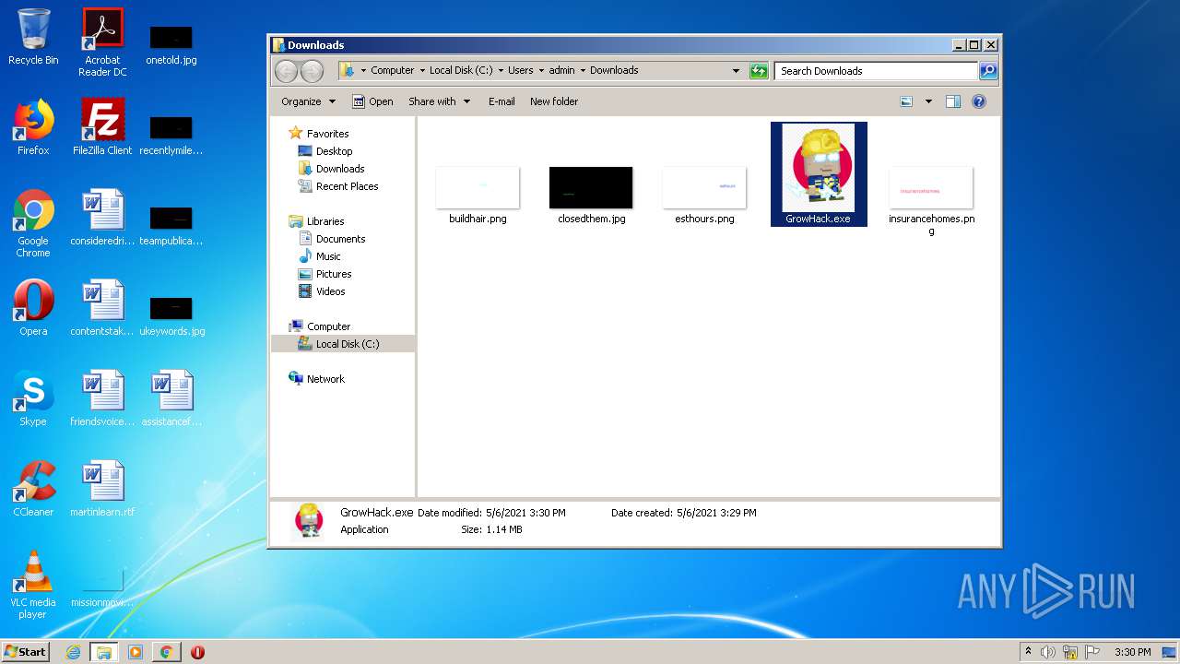Open Music library

[x=320, y=256]
